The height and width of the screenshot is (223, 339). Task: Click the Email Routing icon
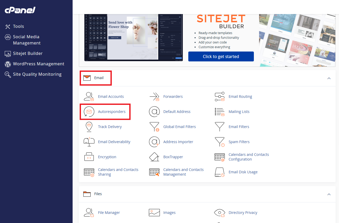point(220,97)
